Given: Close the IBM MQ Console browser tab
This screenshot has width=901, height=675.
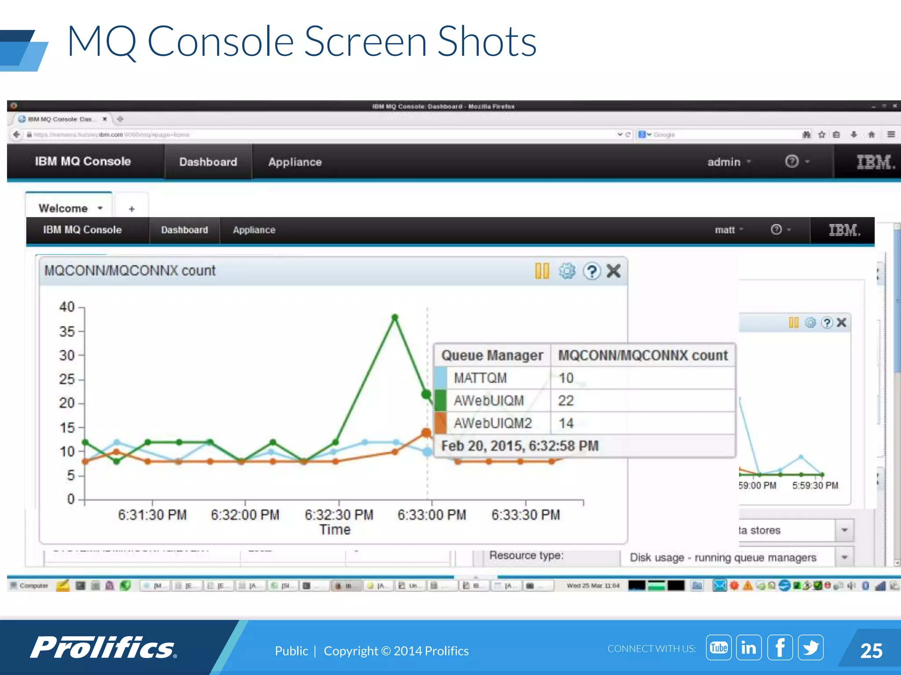Looking at the screenshot, I should click(x=105, y=119).
